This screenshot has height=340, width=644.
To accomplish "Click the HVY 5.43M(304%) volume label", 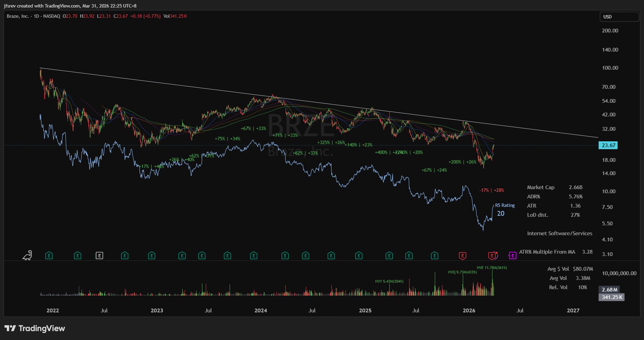I will (389, 281).
